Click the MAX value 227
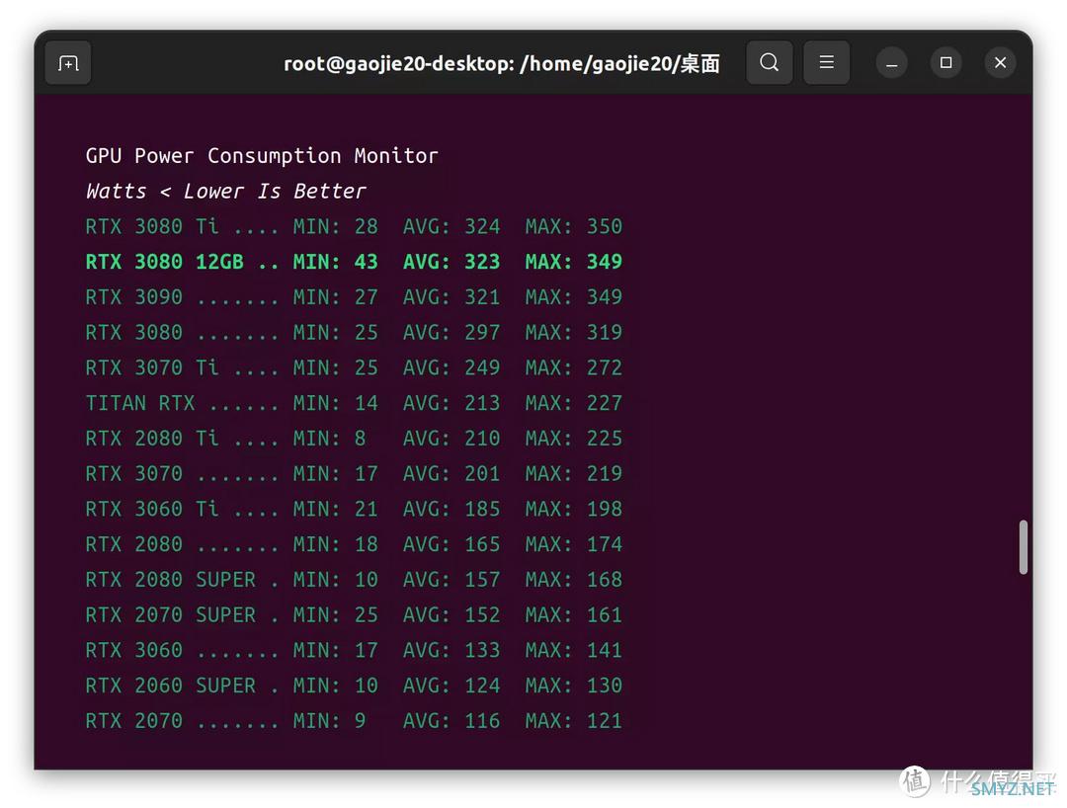This screenshot has width=1067, height=808. coord(605,403)
